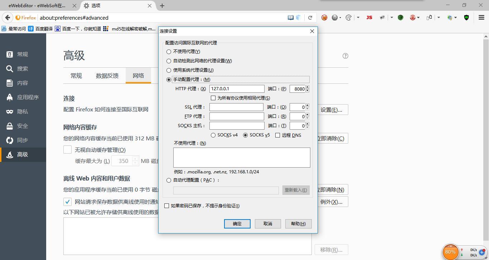Confirm settings with the 确定 button

[x=237, y=223]
